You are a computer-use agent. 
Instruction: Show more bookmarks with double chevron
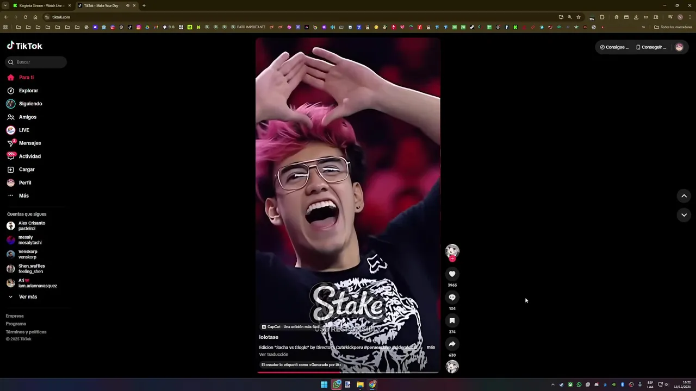(x=643, y=27)
